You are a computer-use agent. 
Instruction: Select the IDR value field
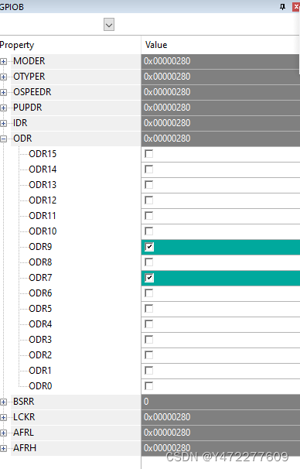coord(220,123)
